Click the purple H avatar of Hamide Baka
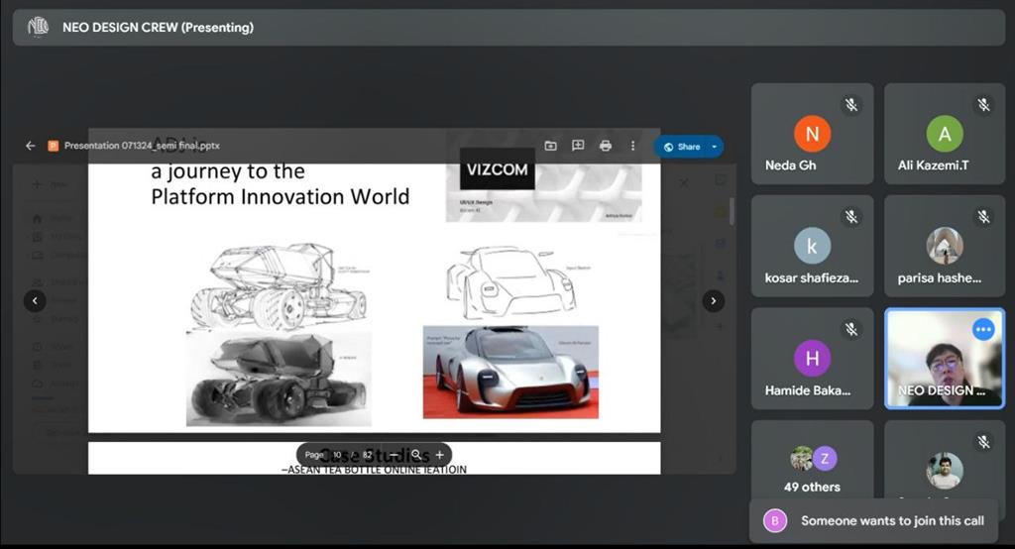Screen dimensions: 1015x549 tap(812, 358)
